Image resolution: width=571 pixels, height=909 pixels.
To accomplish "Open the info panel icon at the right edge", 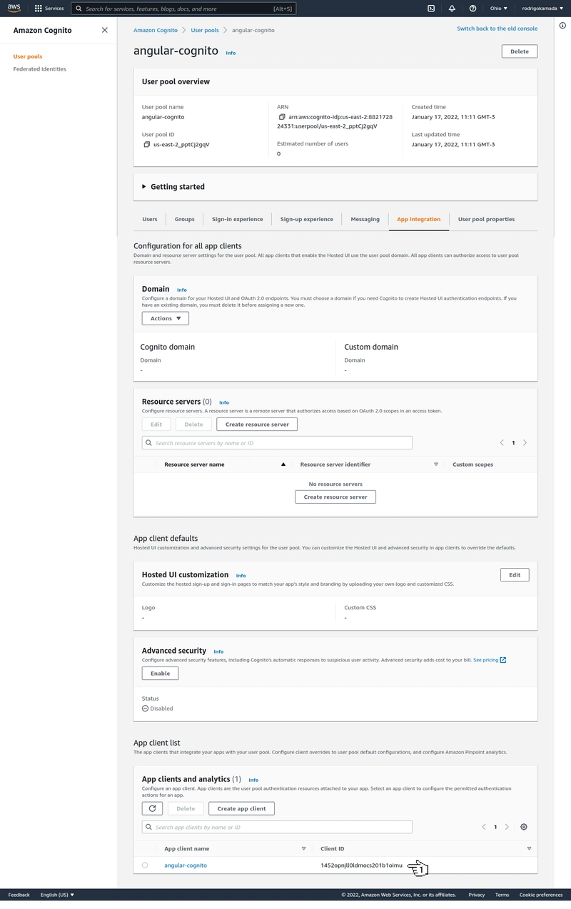I will point(562,26).
